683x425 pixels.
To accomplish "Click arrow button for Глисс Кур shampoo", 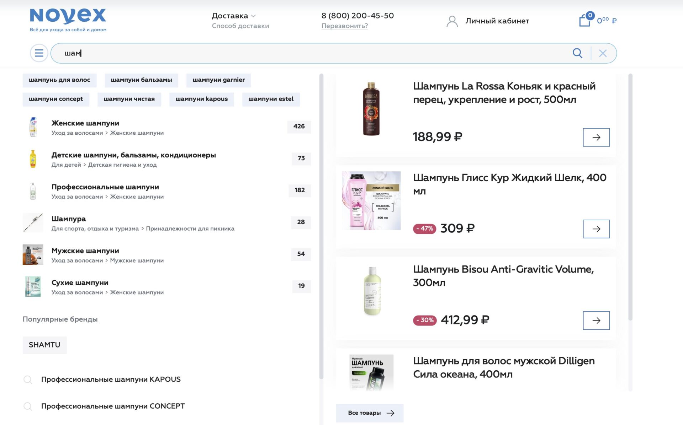I will click(x=596, y=229).
